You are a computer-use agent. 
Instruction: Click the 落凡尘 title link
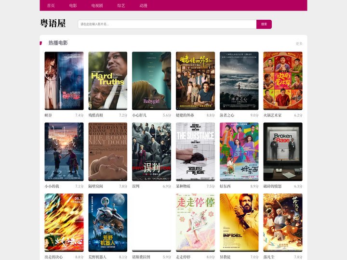[269, 257]
